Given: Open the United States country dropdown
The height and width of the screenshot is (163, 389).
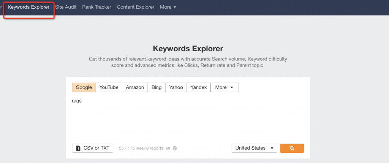Looking at the screenshot, I should (x=254, y=148).
